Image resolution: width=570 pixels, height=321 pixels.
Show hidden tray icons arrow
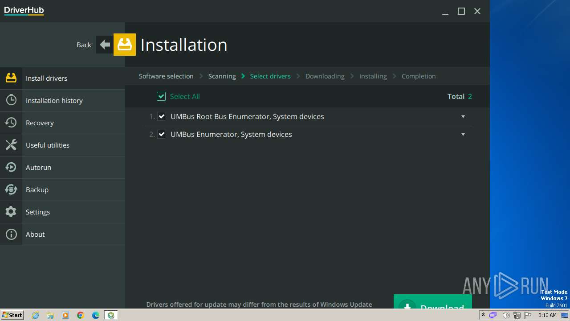[483, 315]
